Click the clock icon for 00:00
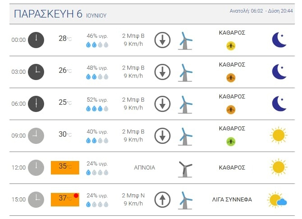This screenshot has width=302, height=219. [36, 40]
